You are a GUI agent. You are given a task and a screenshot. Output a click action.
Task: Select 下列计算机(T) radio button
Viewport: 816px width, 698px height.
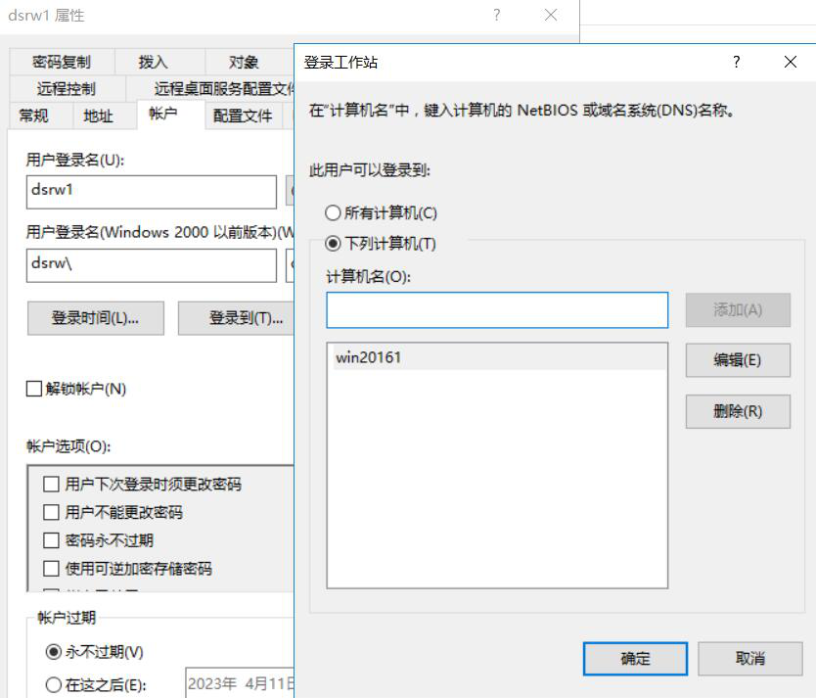pyautogui.click(x=333, y=244)
